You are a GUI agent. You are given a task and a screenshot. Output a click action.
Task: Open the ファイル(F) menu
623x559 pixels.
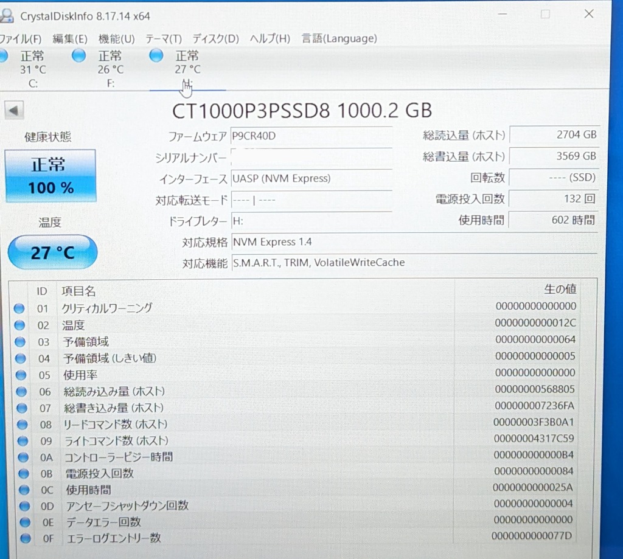click(x=20, y=38)
